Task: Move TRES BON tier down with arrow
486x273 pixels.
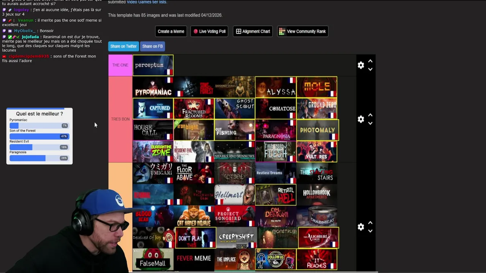Action: tap(370, 123)
